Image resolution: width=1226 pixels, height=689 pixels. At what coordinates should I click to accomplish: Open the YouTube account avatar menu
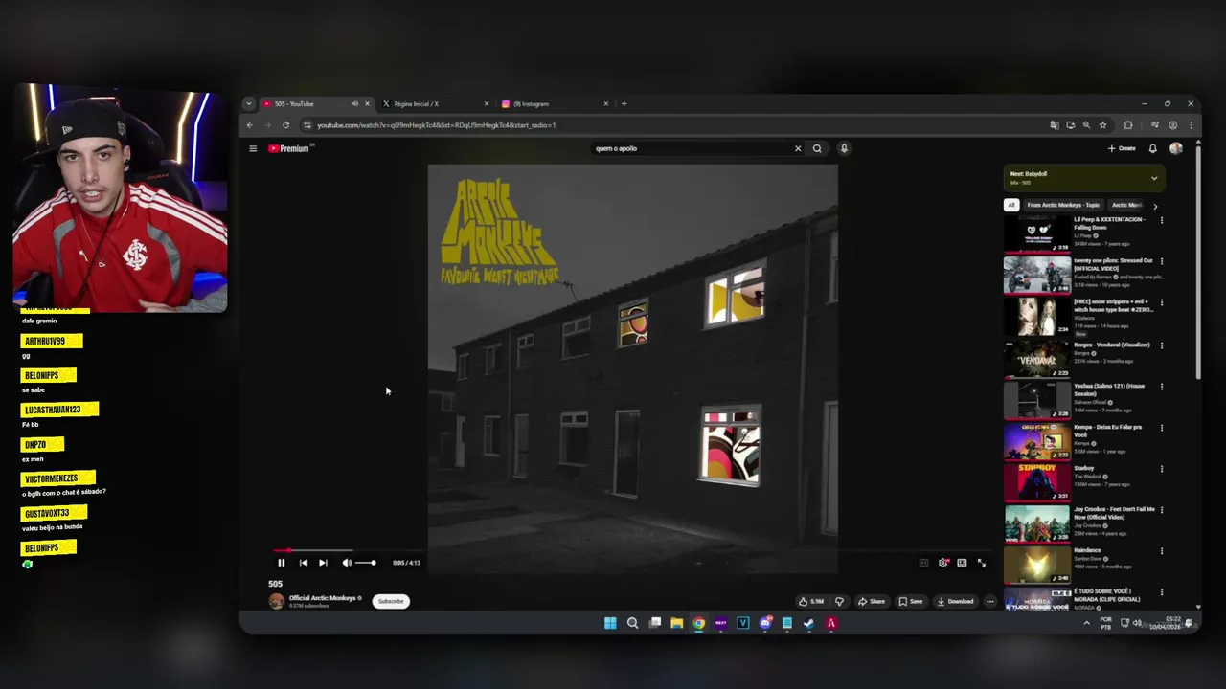(1176, 148)
